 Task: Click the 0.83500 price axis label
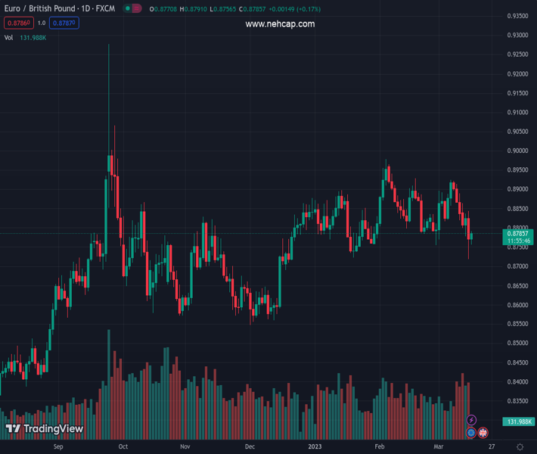pyautogui.click(x=518, y=400)
